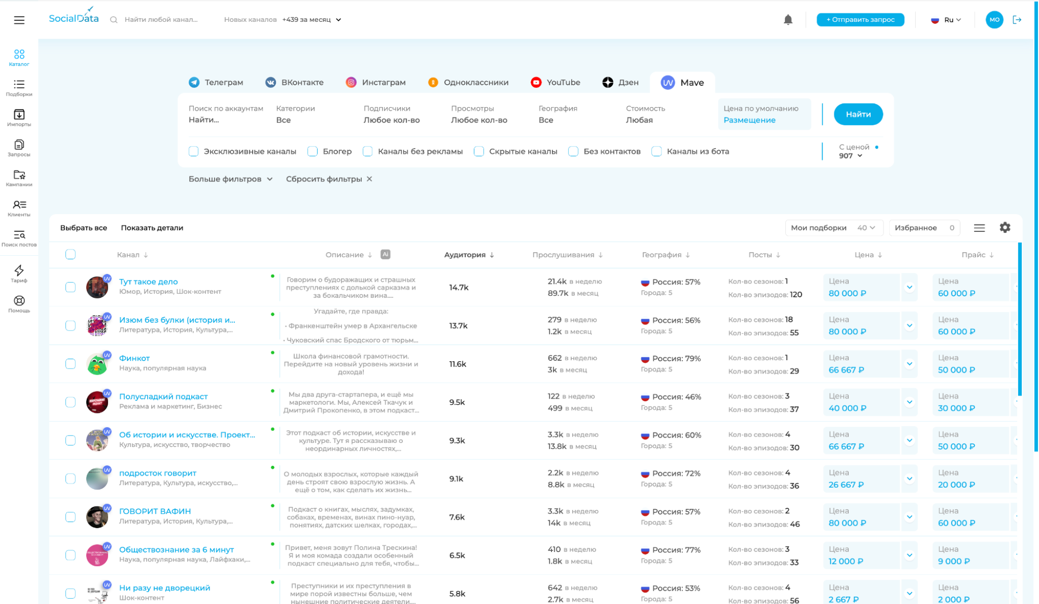Open the Тут такое дело channel link
The image size is (1039, 604).
pos(148,281)
